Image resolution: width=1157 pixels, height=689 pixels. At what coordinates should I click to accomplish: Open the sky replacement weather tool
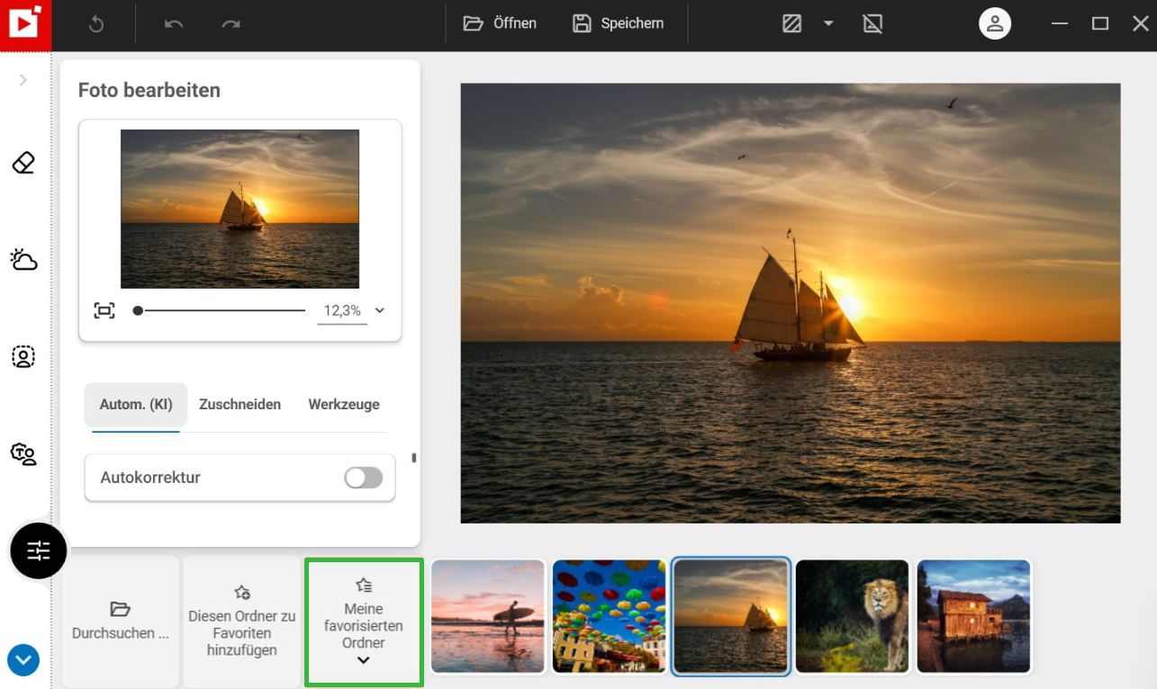pyautogui.click(x=23, y=260)
